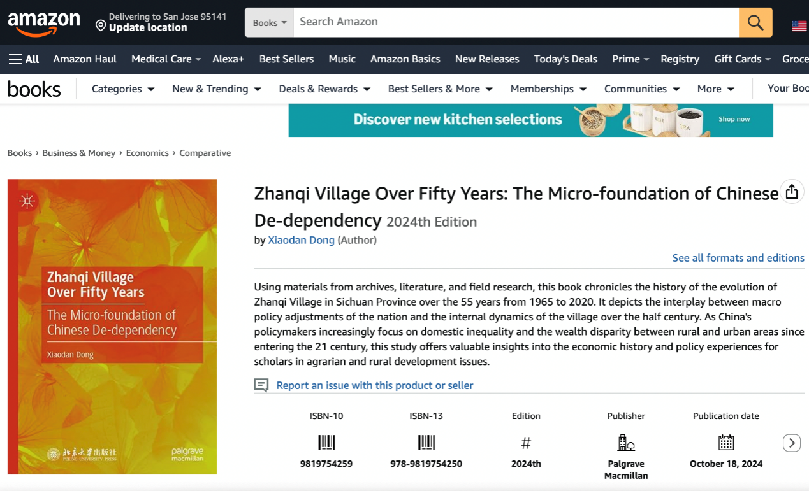Click See all formats and editions
Viewport: 809px width, 491px height.
(738, 258)
